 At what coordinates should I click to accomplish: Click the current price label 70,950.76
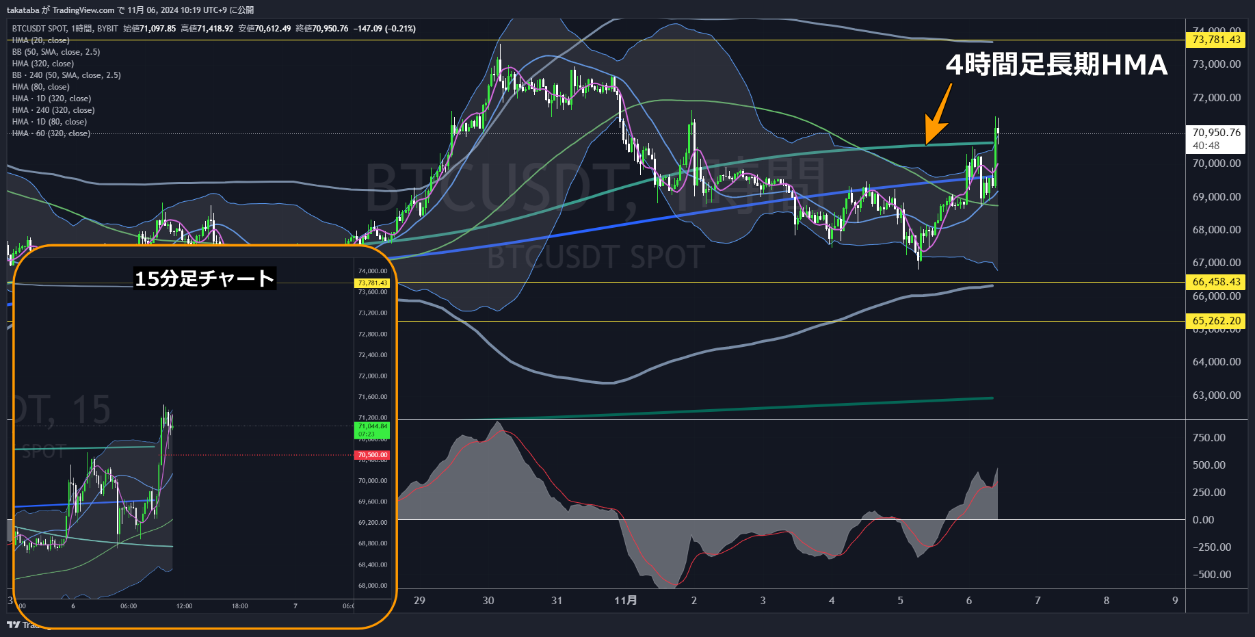(1216, 133)
